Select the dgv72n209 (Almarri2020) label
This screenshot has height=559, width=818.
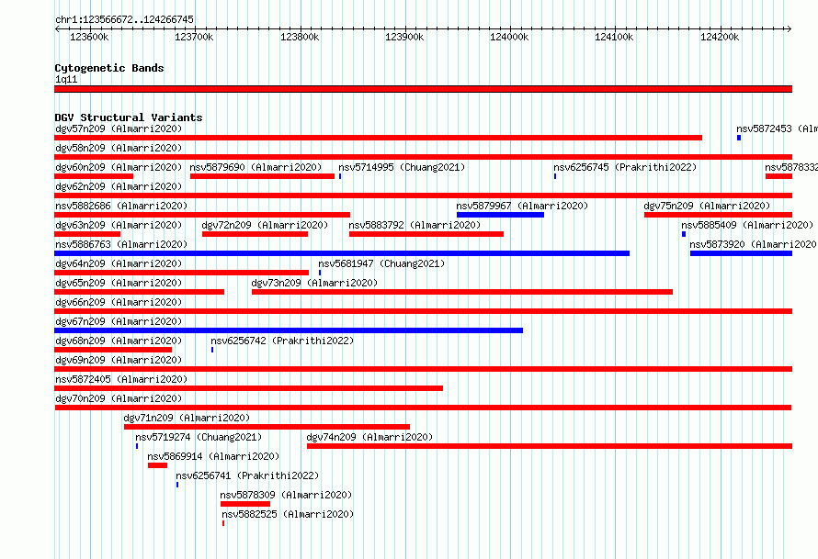tap(265, 225)
